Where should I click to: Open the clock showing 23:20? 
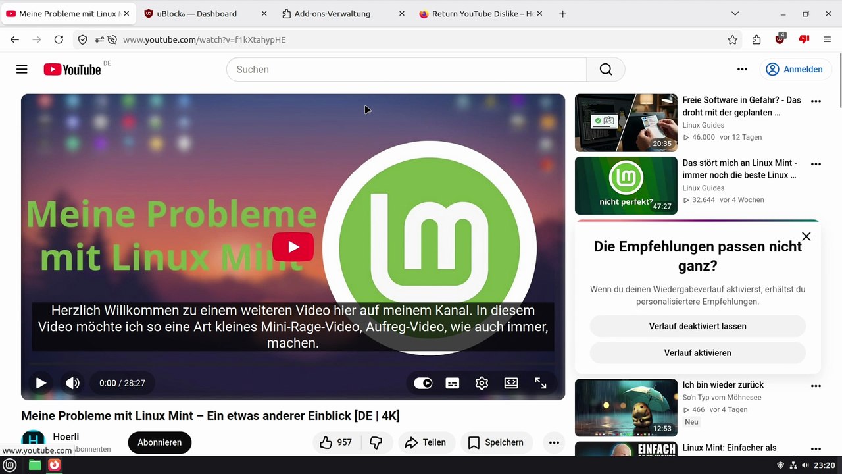(824, 465)
